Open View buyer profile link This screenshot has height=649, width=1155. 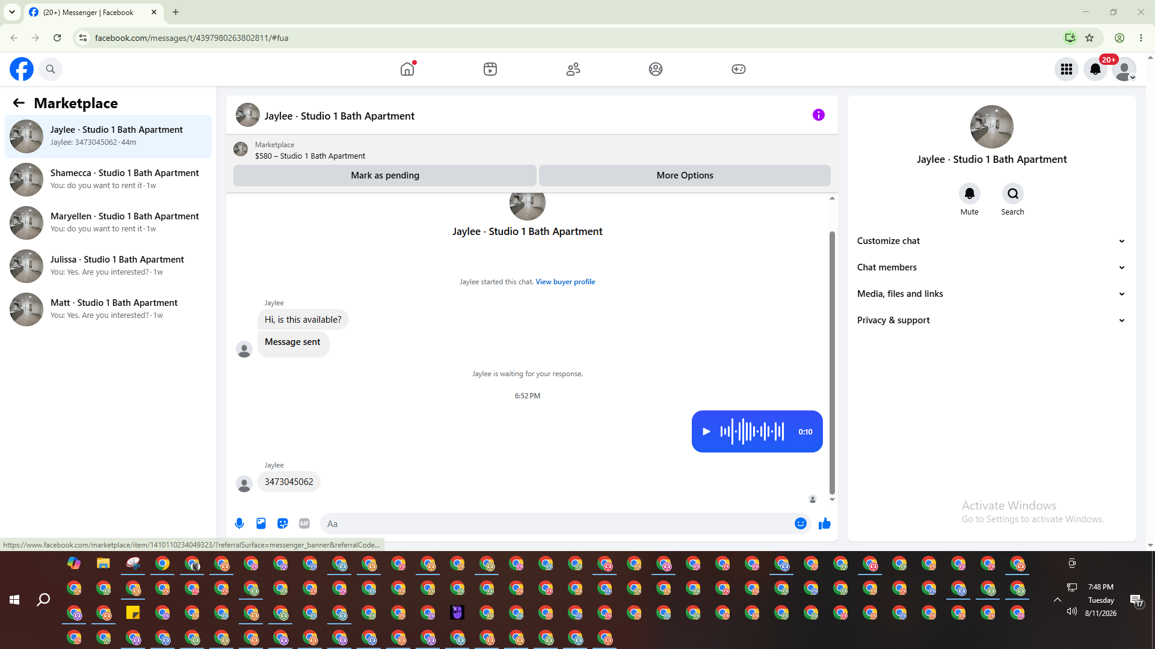pos(565,282)
